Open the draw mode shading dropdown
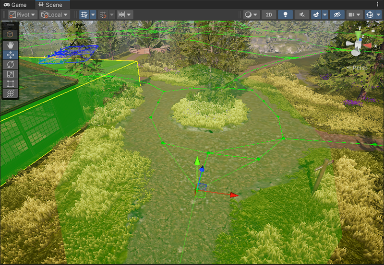 [x=251, y=15]
